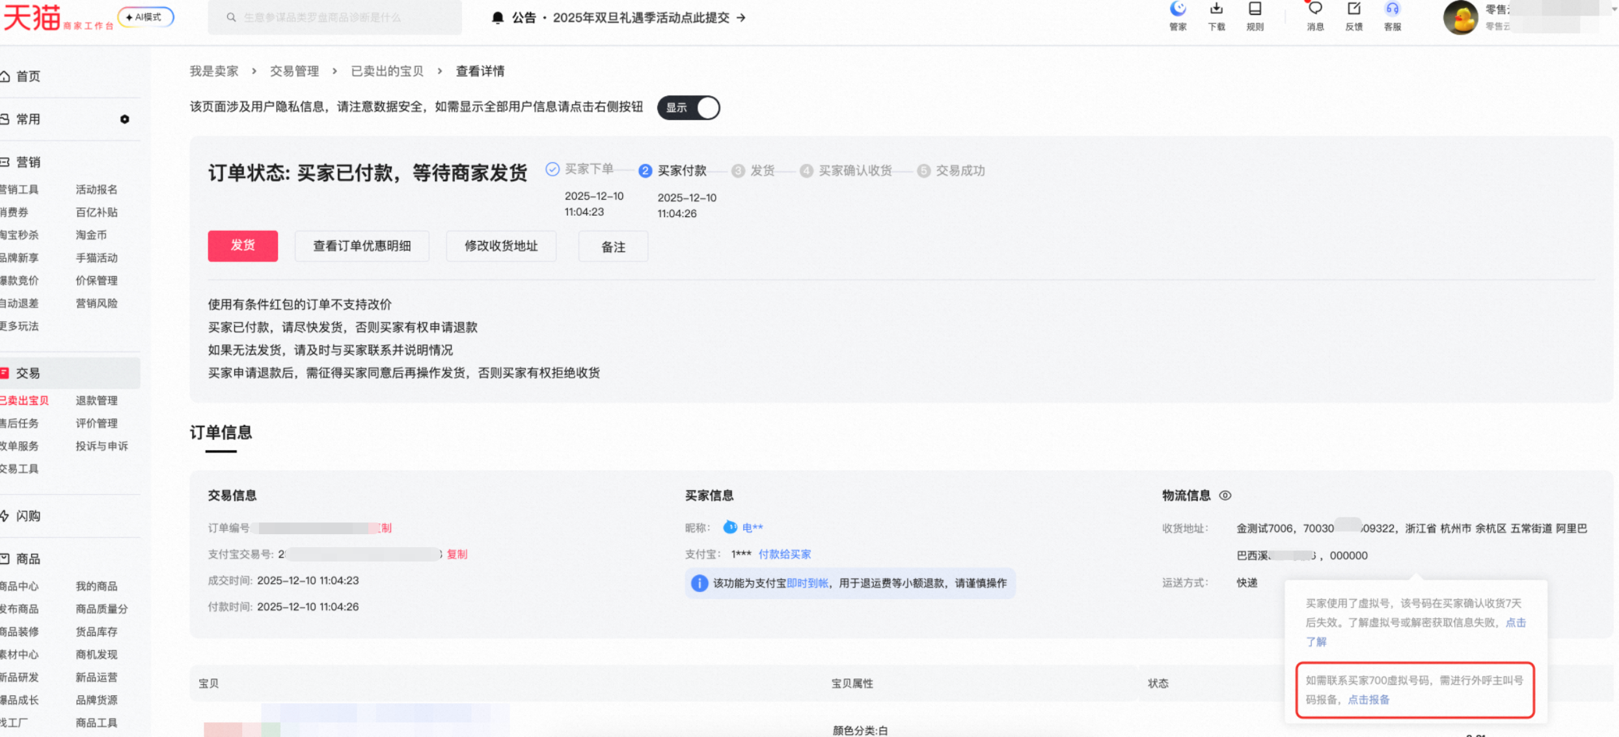The height and width of the screenshot is (737, 1619).
Task: Open 淘金币 in the sidebar
Action: click(91, 235)
